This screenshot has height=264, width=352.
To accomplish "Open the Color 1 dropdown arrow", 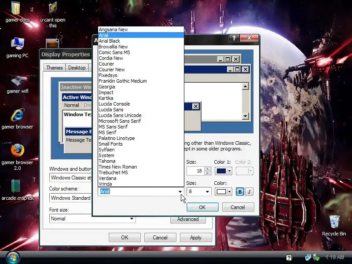I will click(229, 171).
